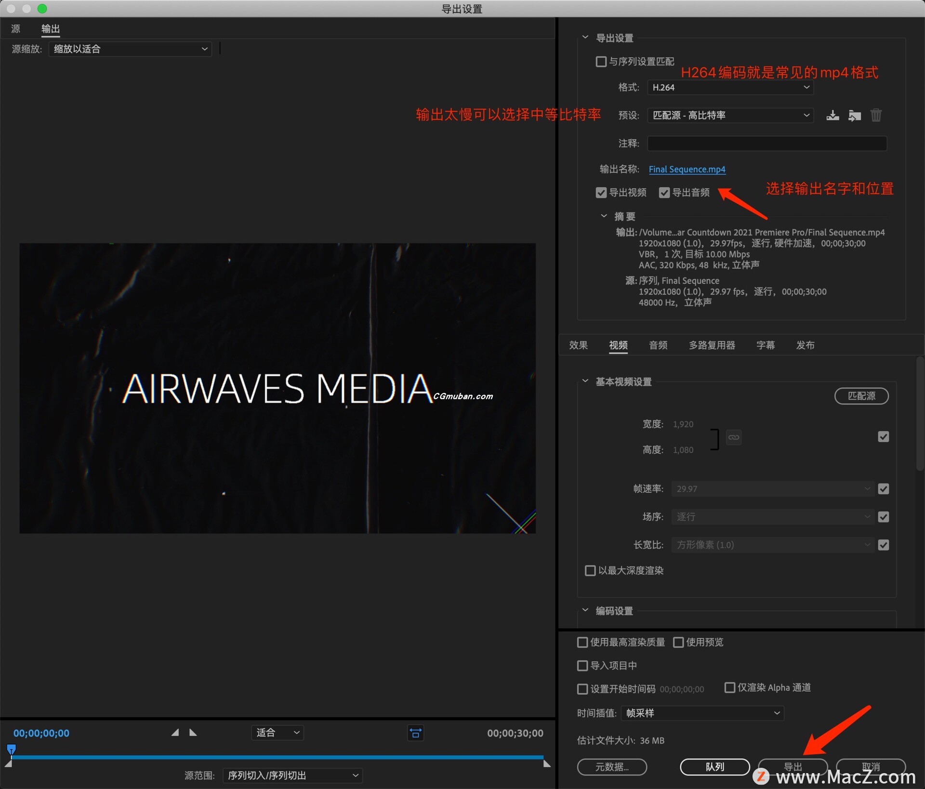Click the save preset icon
Image resolution: width=925 pixels, height=789 pixels.
coord(832,115)
